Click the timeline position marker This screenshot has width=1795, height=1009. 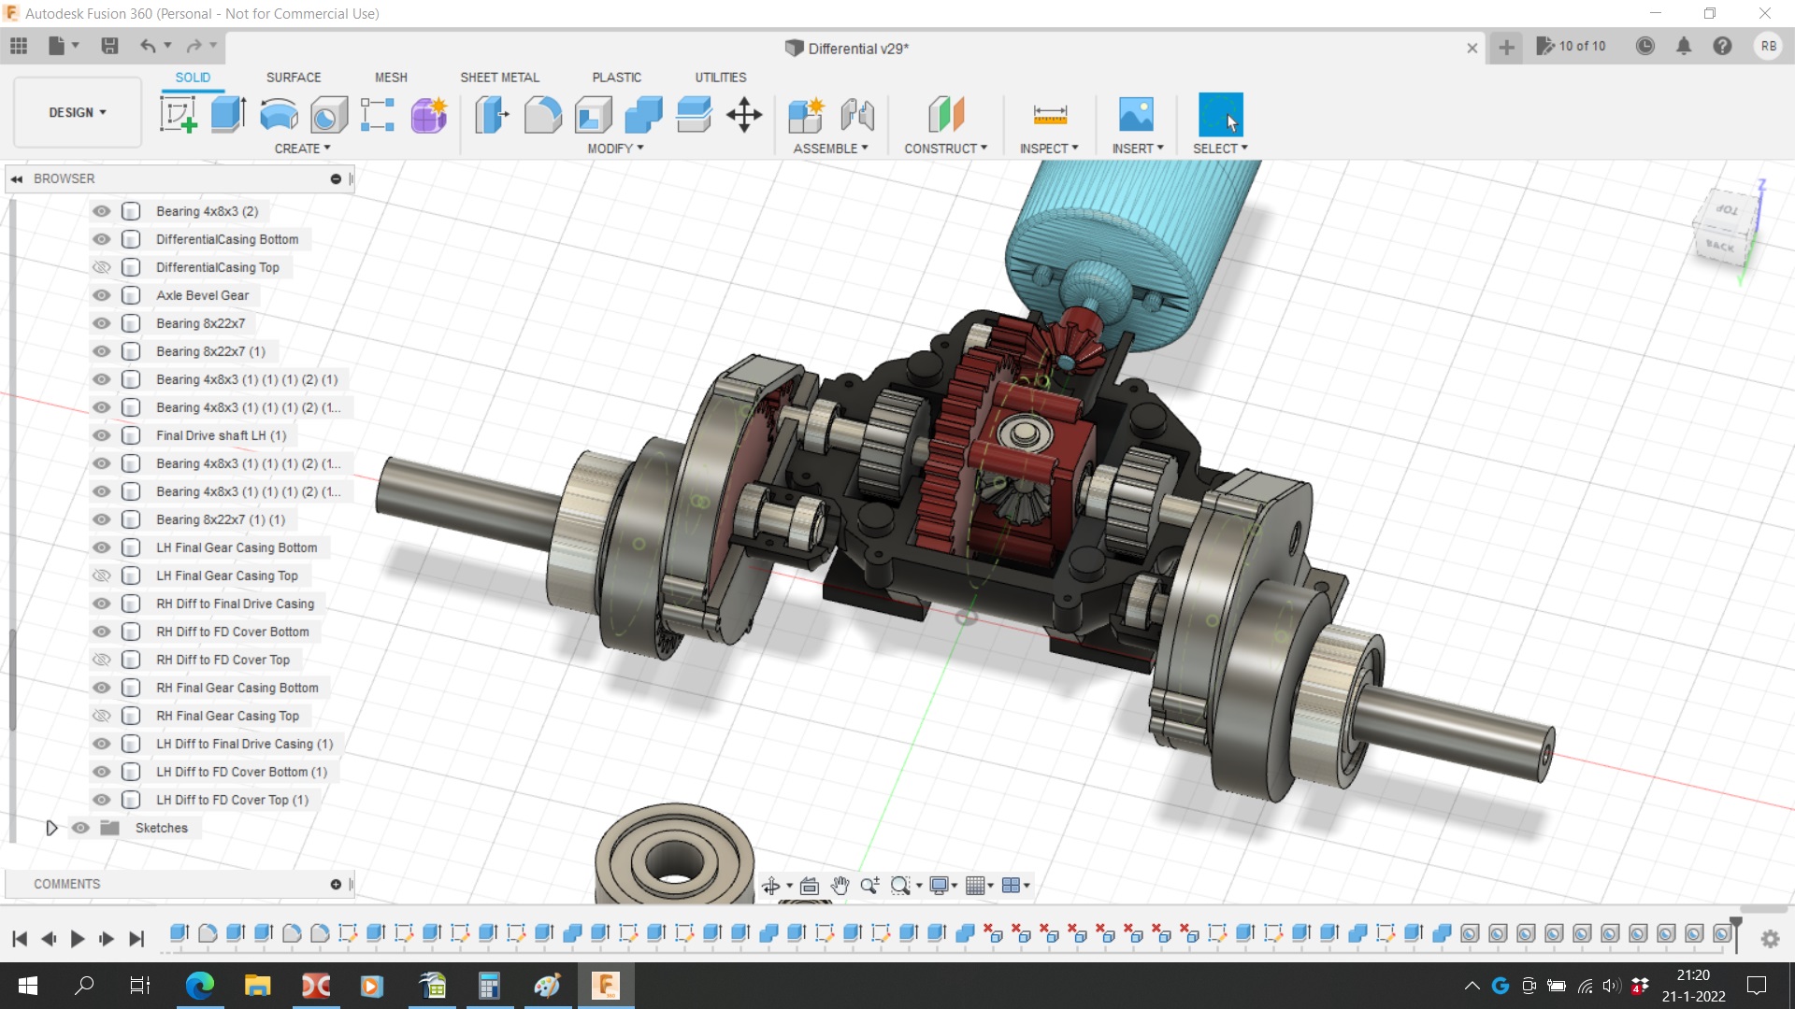point(1736,925)
